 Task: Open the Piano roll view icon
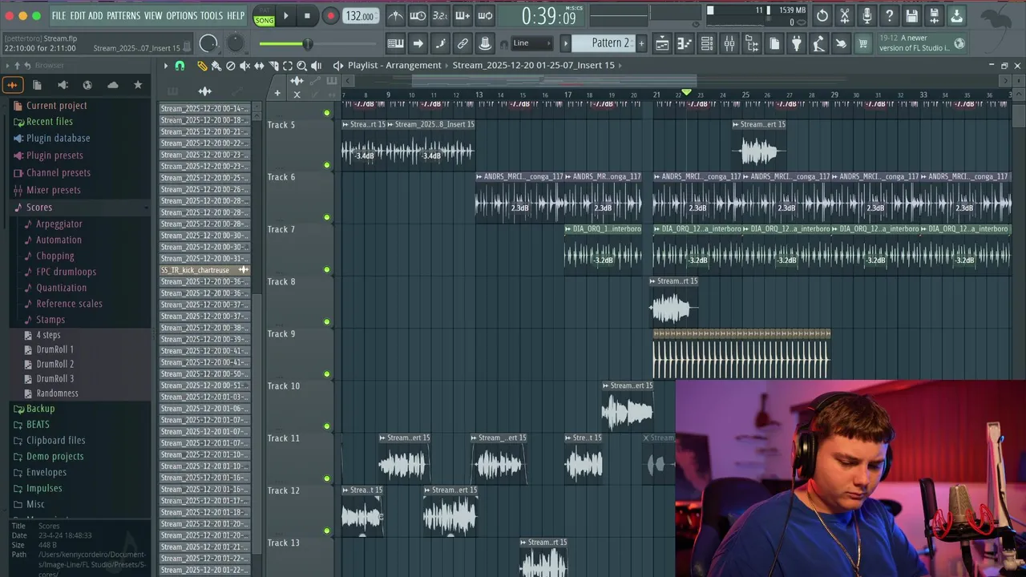(685, 43)
